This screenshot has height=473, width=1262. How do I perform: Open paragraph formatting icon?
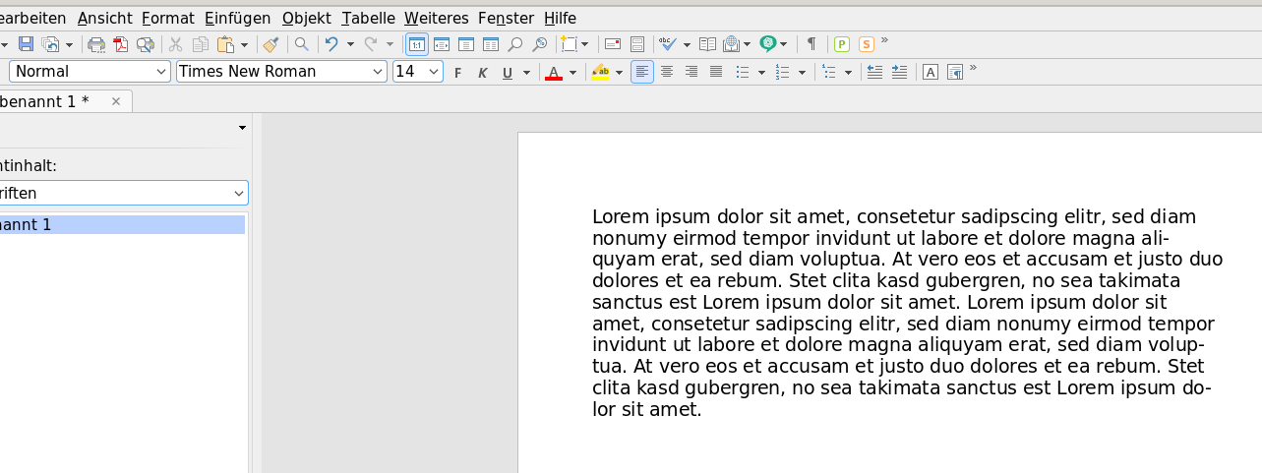point(954,72)
